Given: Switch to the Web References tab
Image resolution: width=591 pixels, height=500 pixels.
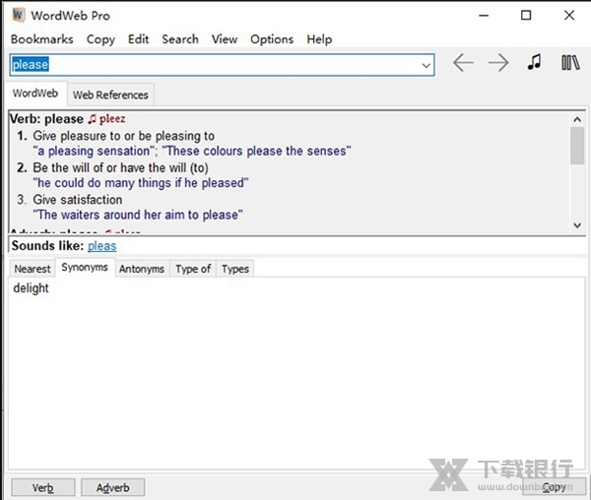Looking at the screenshot, I should [x=110, y=95].
